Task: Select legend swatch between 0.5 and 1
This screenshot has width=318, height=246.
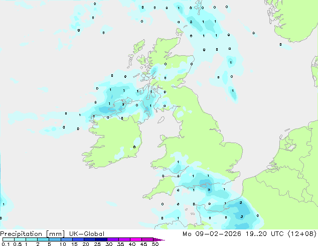Action: (20, 239)
